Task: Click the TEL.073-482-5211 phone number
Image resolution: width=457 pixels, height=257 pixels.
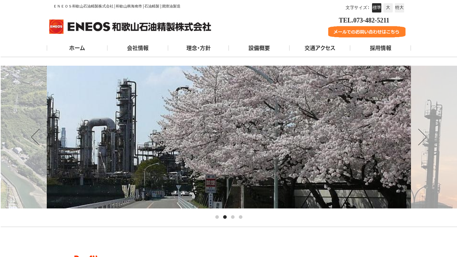Action: (364, 20)
